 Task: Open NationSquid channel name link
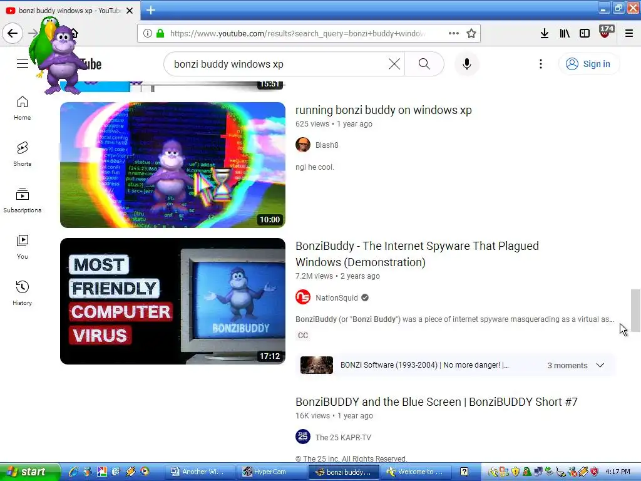pyautogui.click(x=336, y=297)
